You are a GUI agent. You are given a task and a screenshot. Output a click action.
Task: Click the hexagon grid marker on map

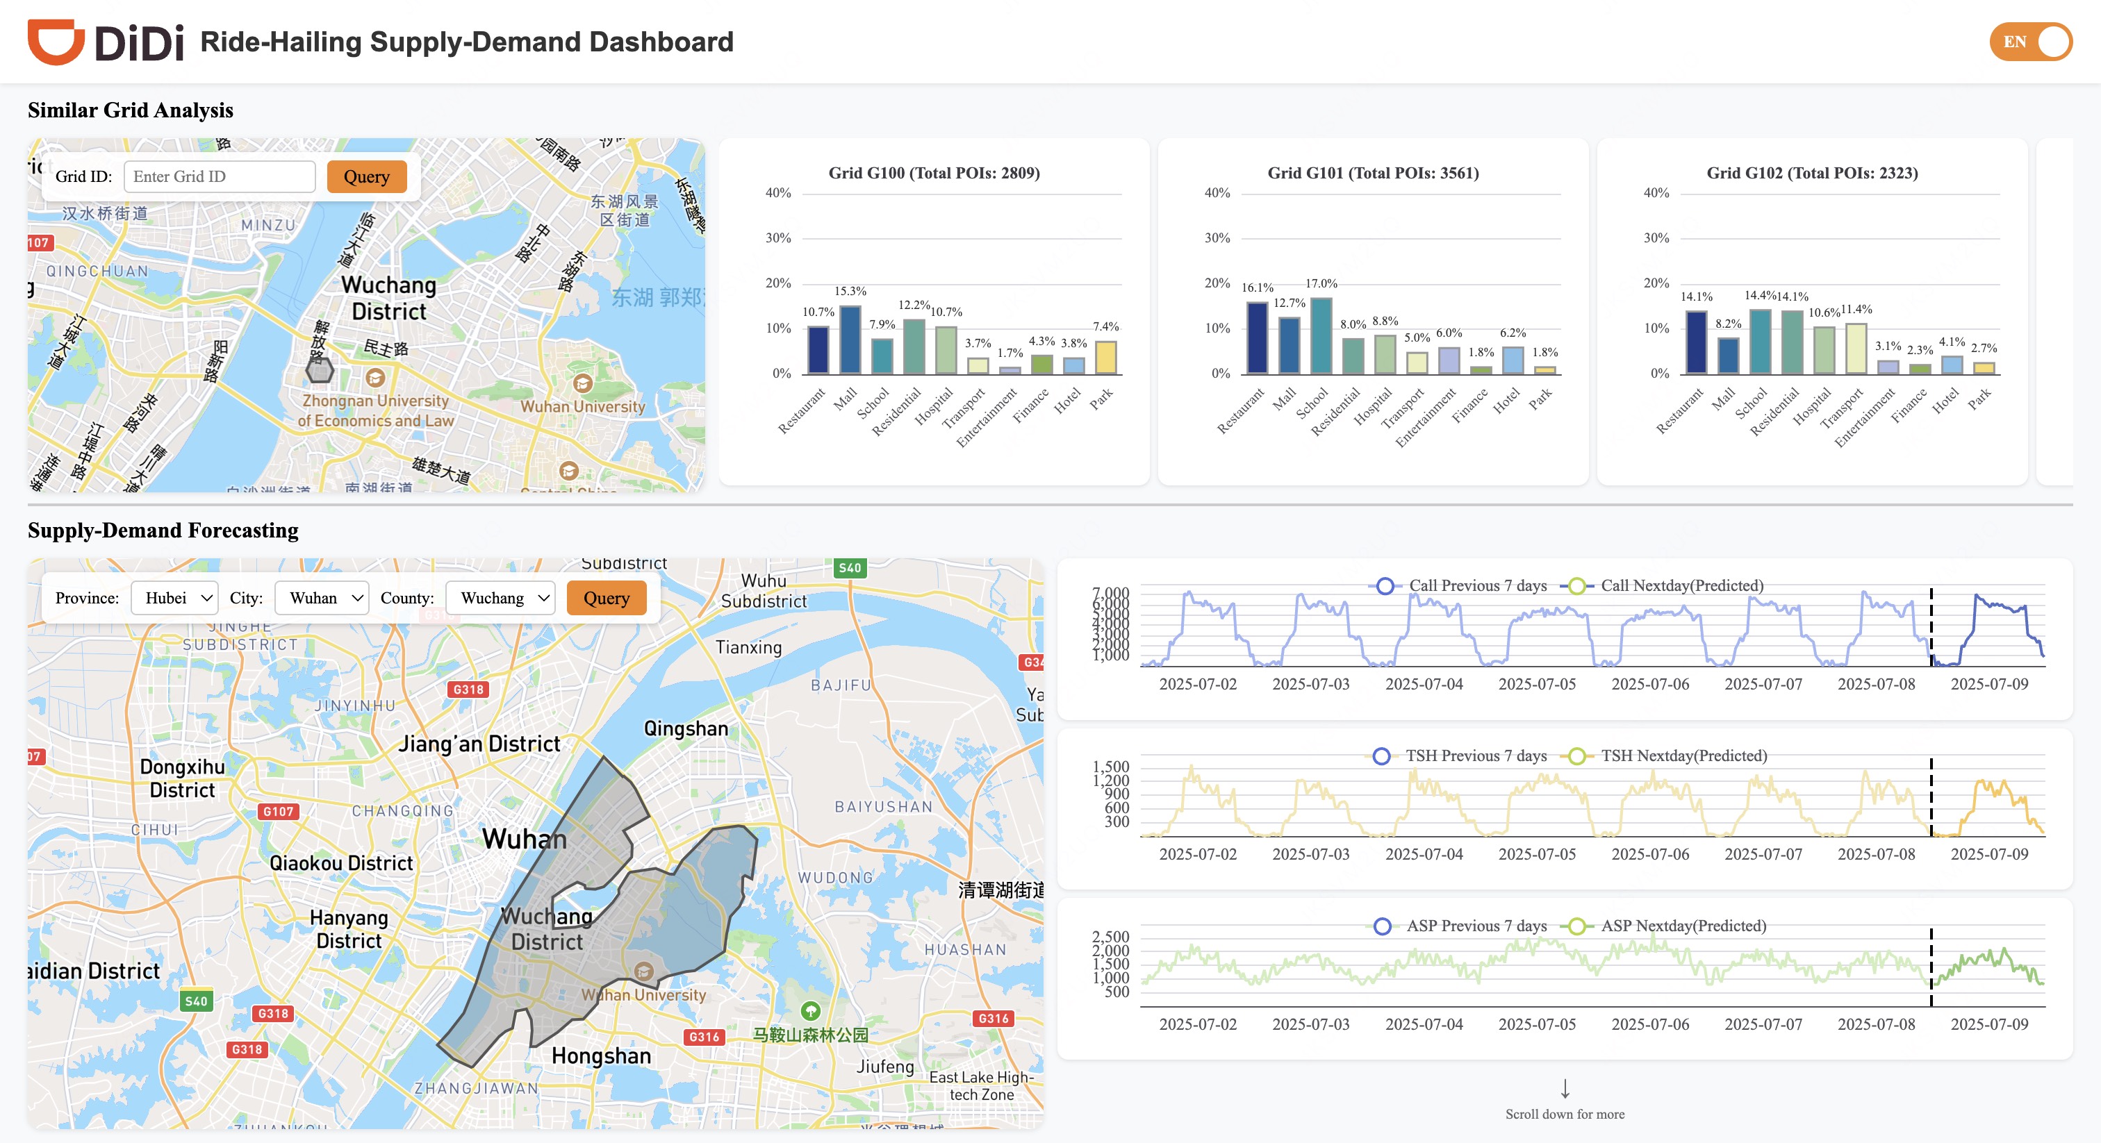click(x=320, y=370)
